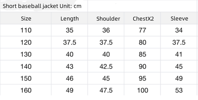
Task: Click the Size column header
Action: click(26, 18)
